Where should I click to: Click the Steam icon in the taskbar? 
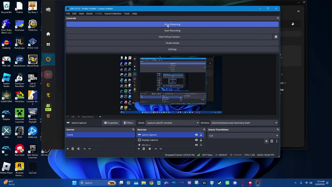tap(220, 183)
